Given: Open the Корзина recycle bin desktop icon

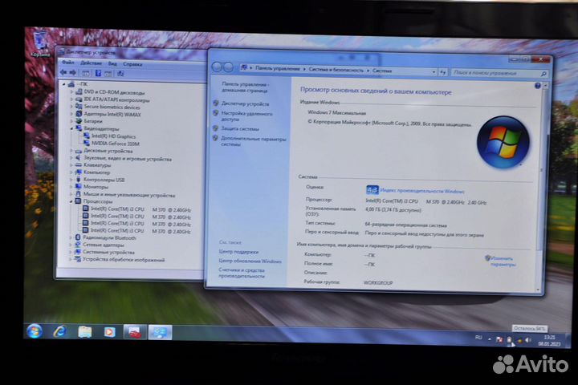Looking at the screenshot, I should click(40, 45).
